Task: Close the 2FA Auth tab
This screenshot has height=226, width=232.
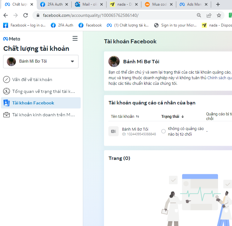Action: pos(67,4)
